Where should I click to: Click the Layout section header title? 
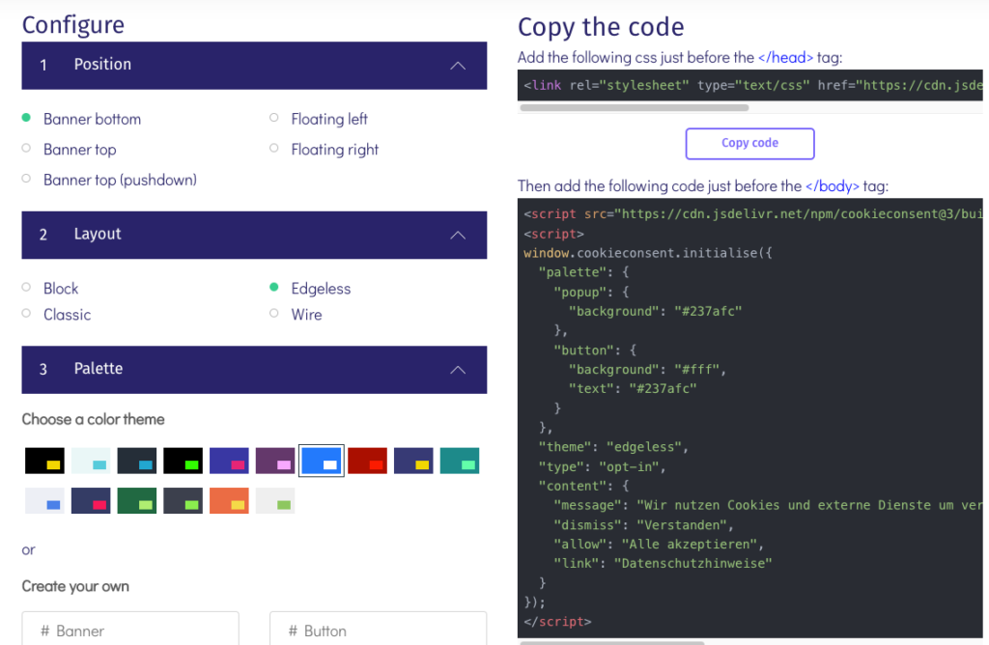98,234
